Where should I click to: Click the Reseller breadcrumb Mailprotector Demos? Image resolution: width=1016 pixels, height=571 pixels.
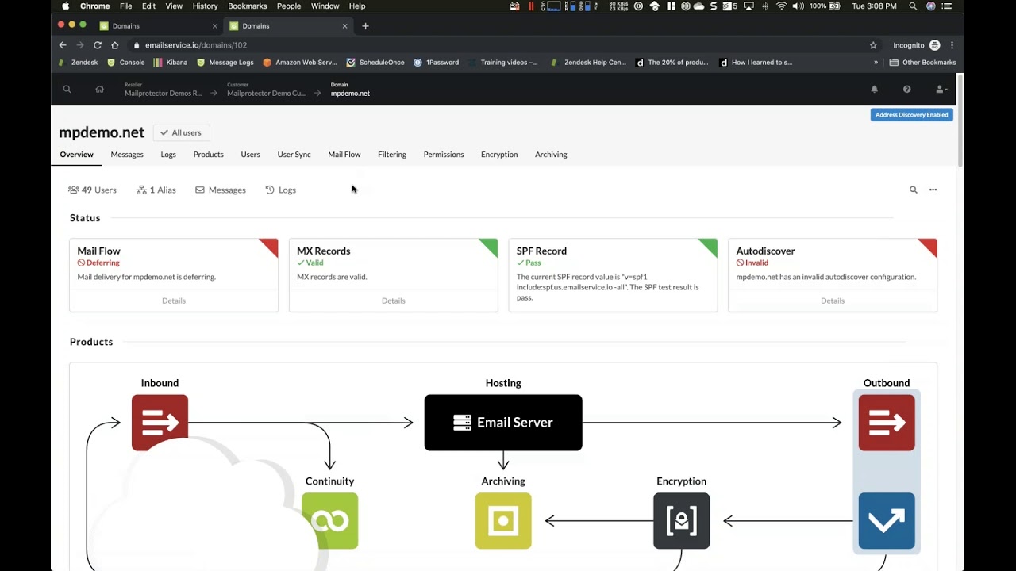coord(163,93)
